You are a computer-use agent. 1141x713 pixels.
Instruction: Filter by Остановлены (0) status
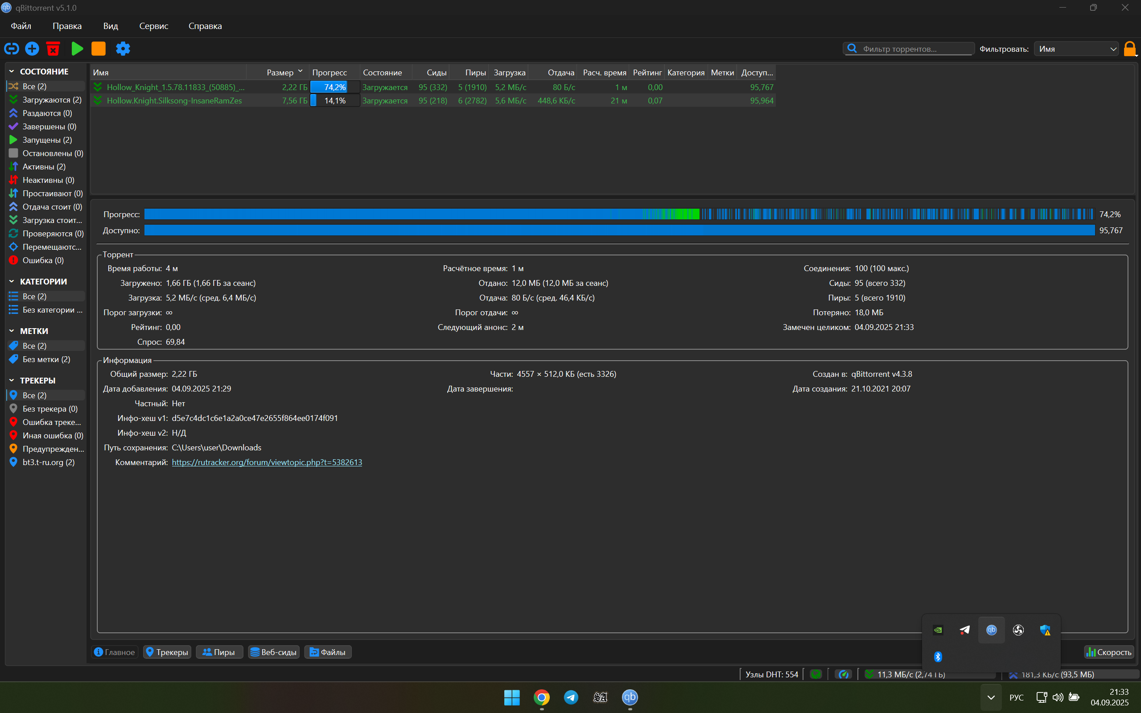(x=46, y=153)
